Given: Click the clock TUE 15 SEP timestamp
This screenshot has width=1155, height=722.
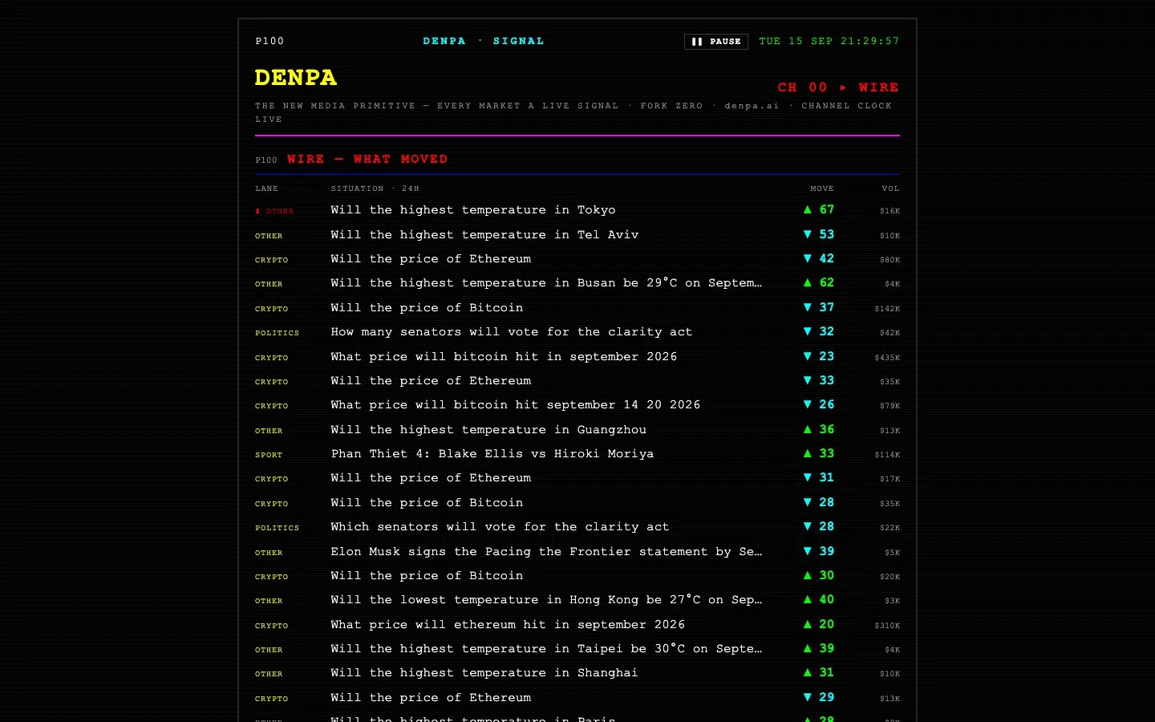Looking at the screenshot, I should pos(829,41).
